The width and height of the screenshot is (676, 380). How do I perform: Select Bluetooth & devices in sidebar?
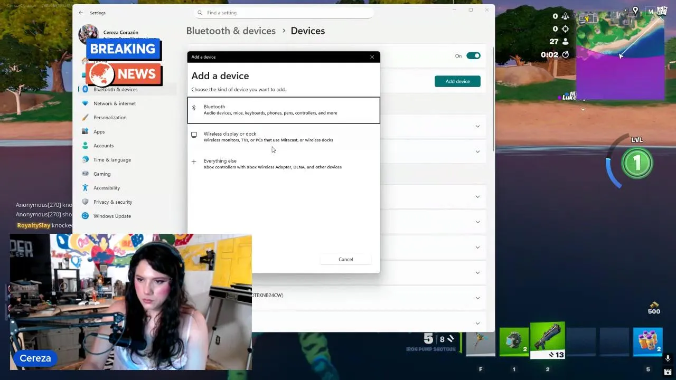127,89
